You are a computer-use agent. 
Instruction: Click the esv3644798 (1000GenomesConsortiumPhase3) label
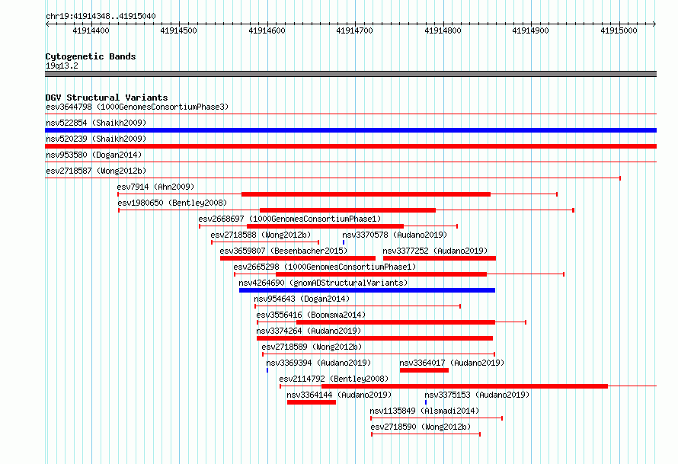click(137, 107)
